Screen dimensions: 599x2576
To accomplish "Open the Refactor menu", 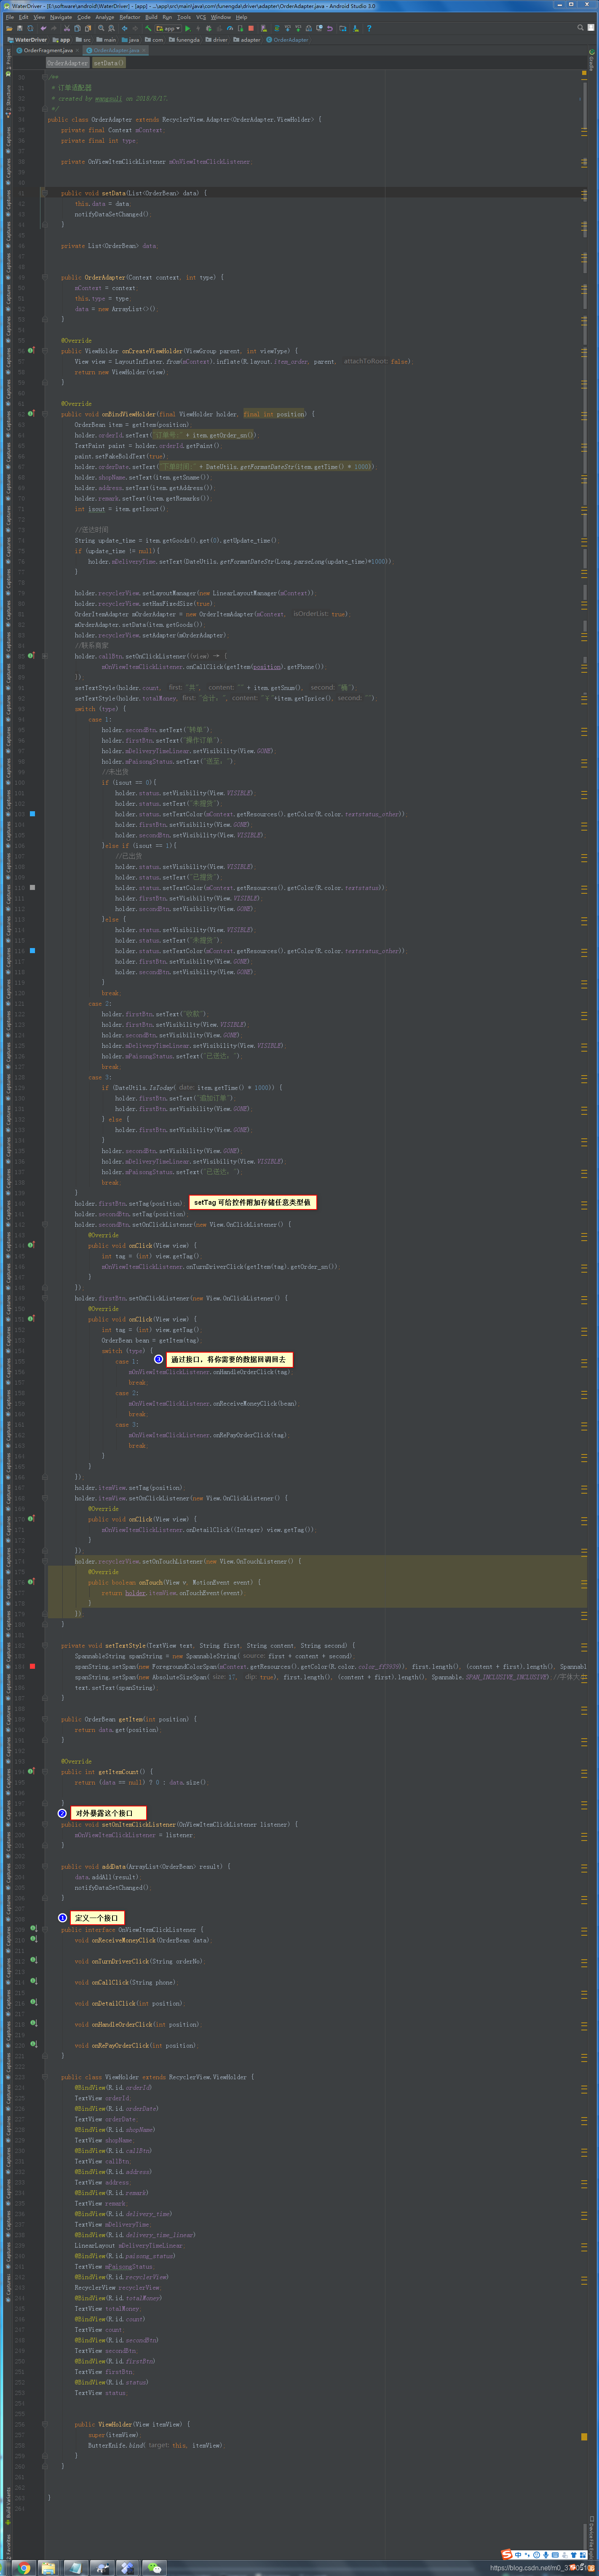I will point(130,17).
